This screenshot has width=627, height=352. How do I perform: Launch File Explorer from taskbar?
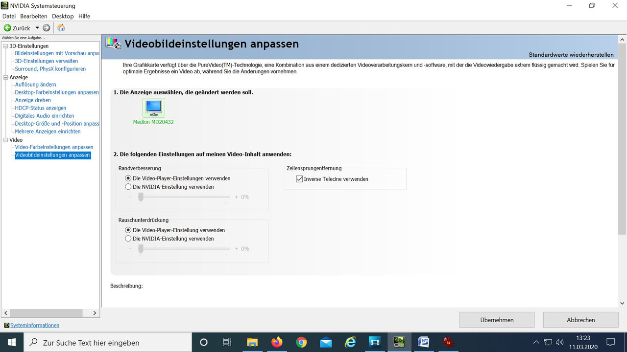252,342
